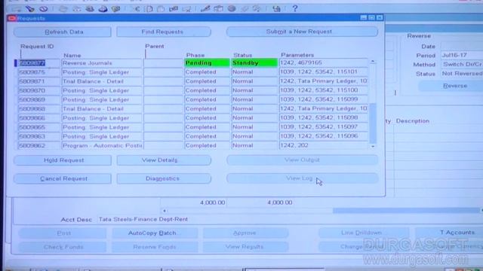Click scroll down arrow of requests list
483x271 pixels.
click(x=373, y=147)
